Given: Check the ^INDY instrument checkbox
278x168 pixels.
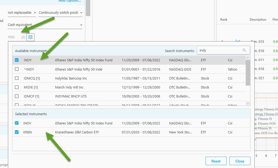Looking at the screenshot, I should click(17, 69).
